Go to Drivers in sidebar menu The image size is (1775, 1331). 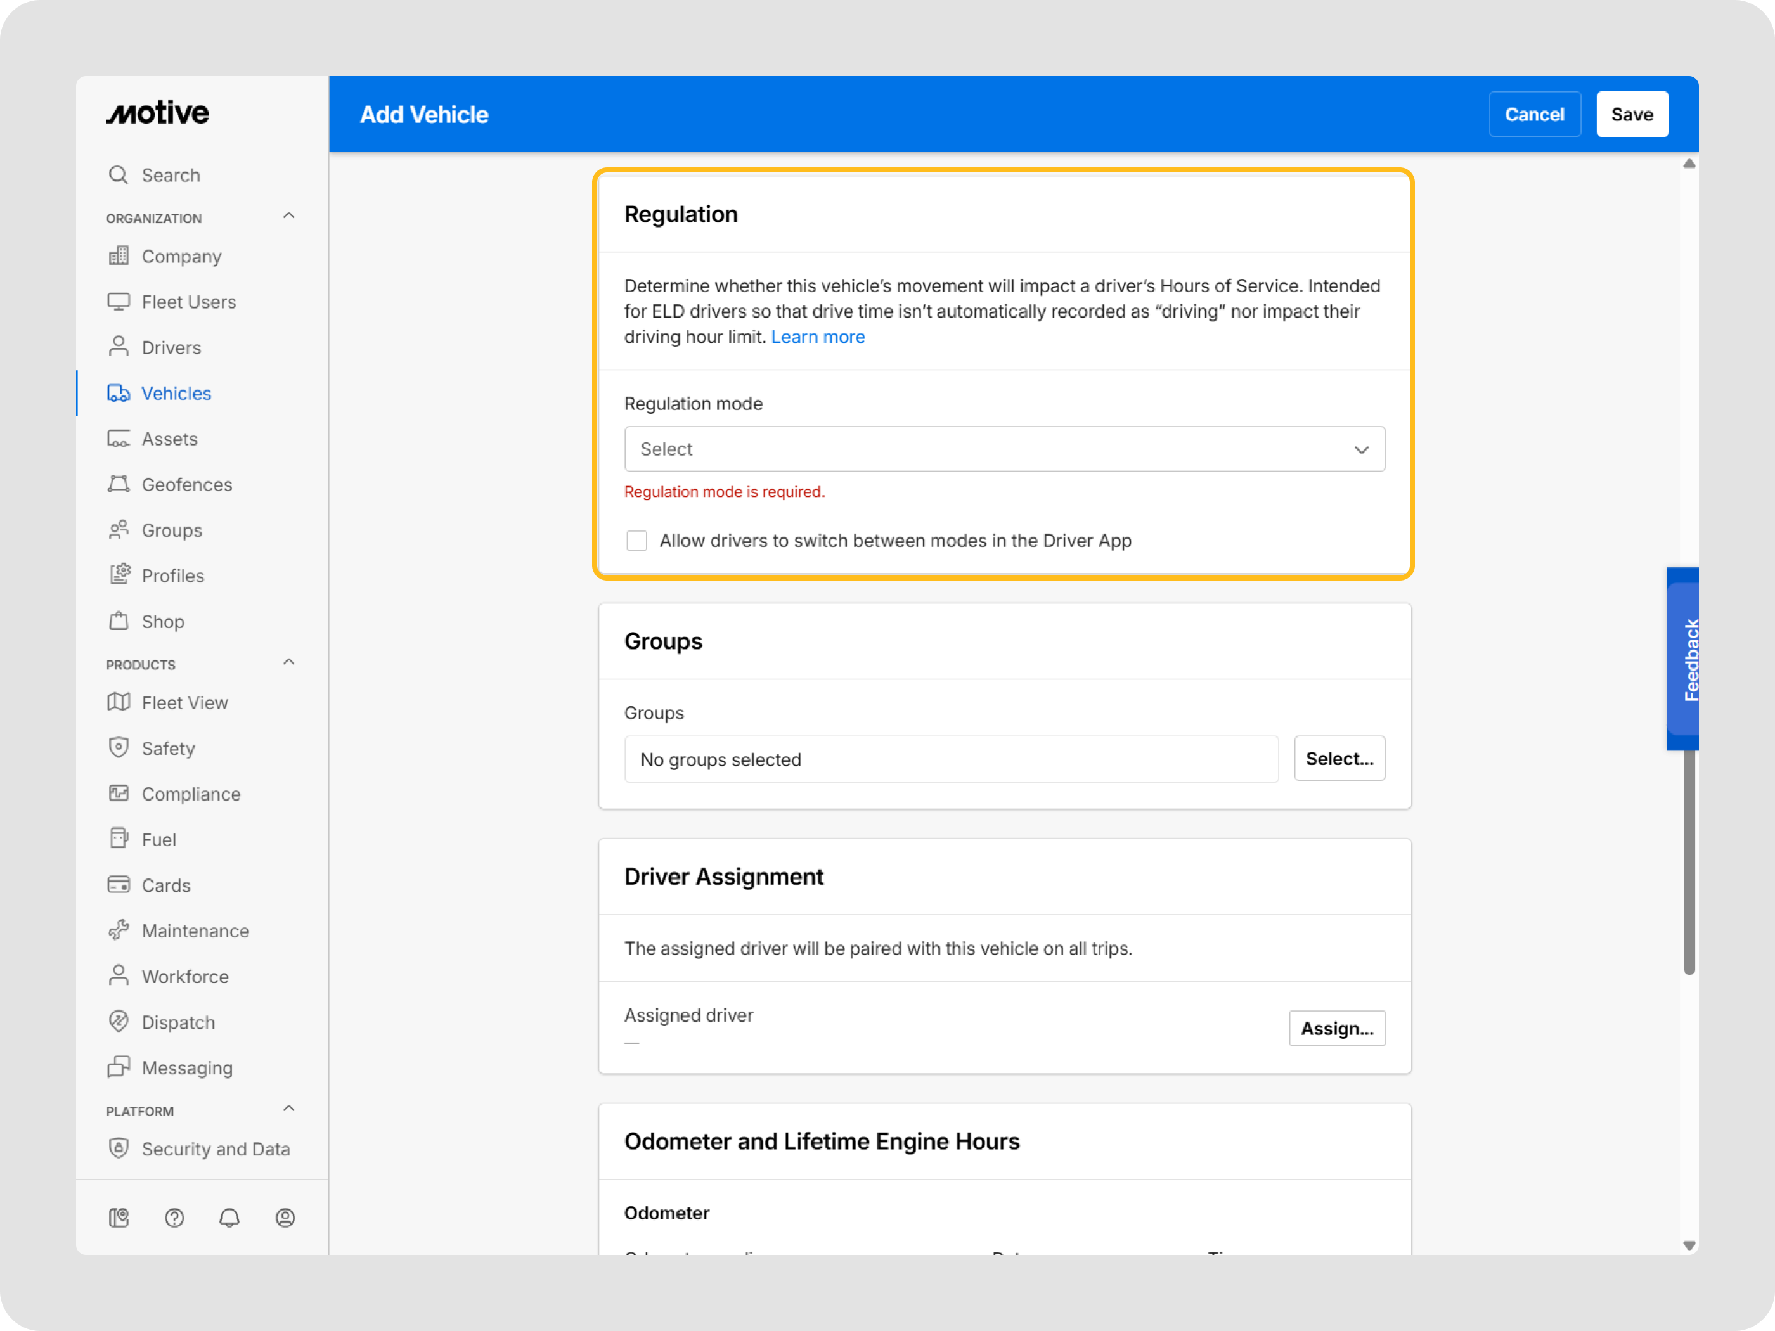coord(171,347)
